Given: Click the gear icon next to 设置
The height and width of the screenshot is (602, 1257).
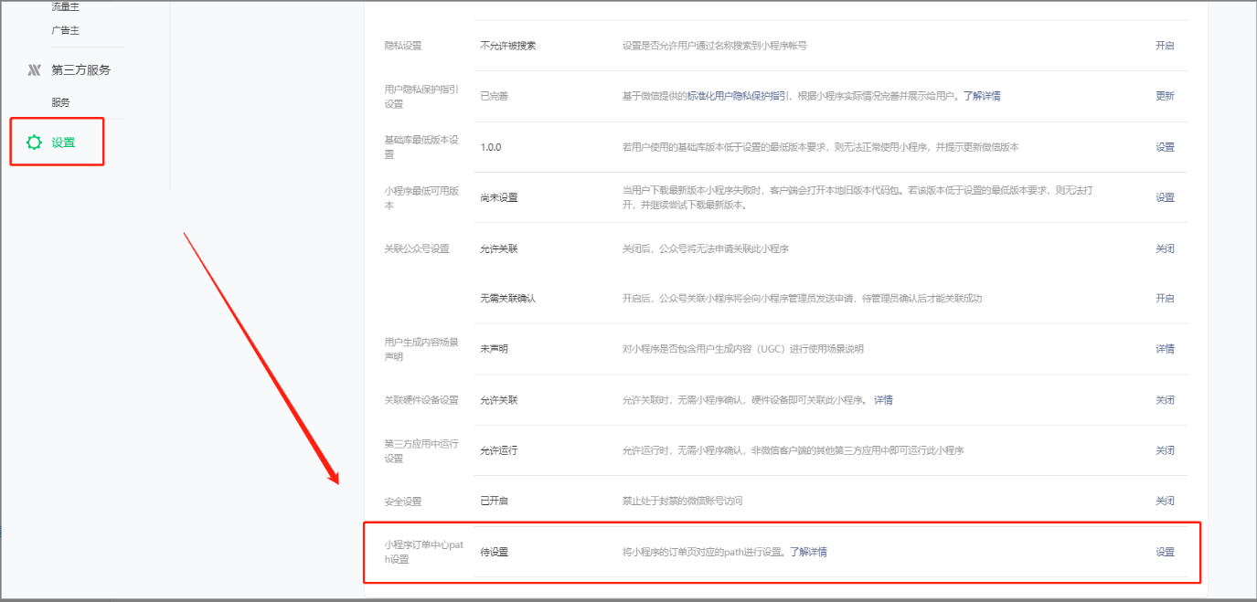Looking at the screenshot, I should 35,143.
